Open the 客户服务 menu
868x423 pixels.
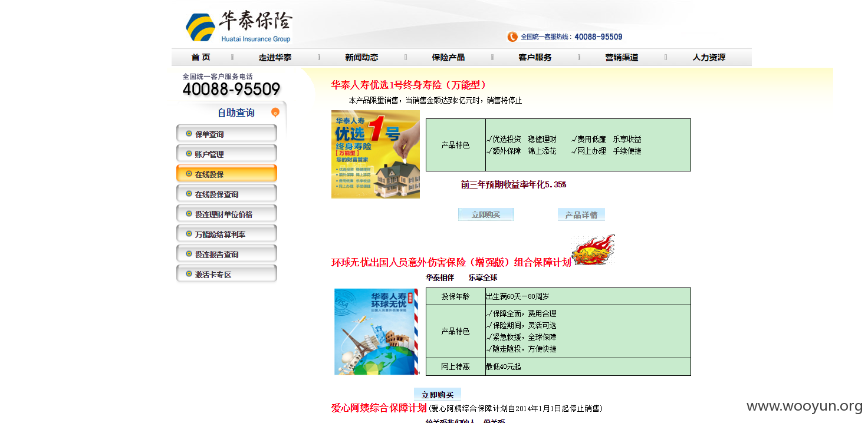click(535, 57)
